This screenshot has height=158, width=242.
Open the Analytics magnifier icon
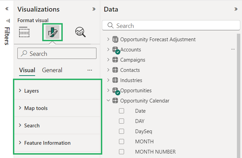point(80,32)
